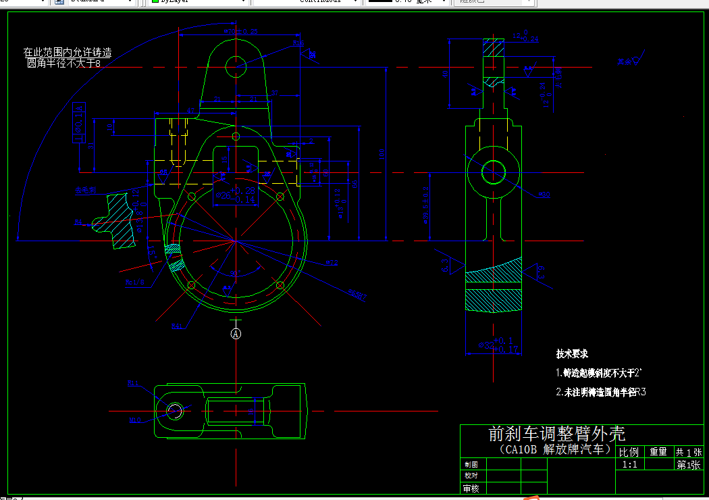Select the 未注明铸造圆角半径R3 requirement line

tap(601, 392)
